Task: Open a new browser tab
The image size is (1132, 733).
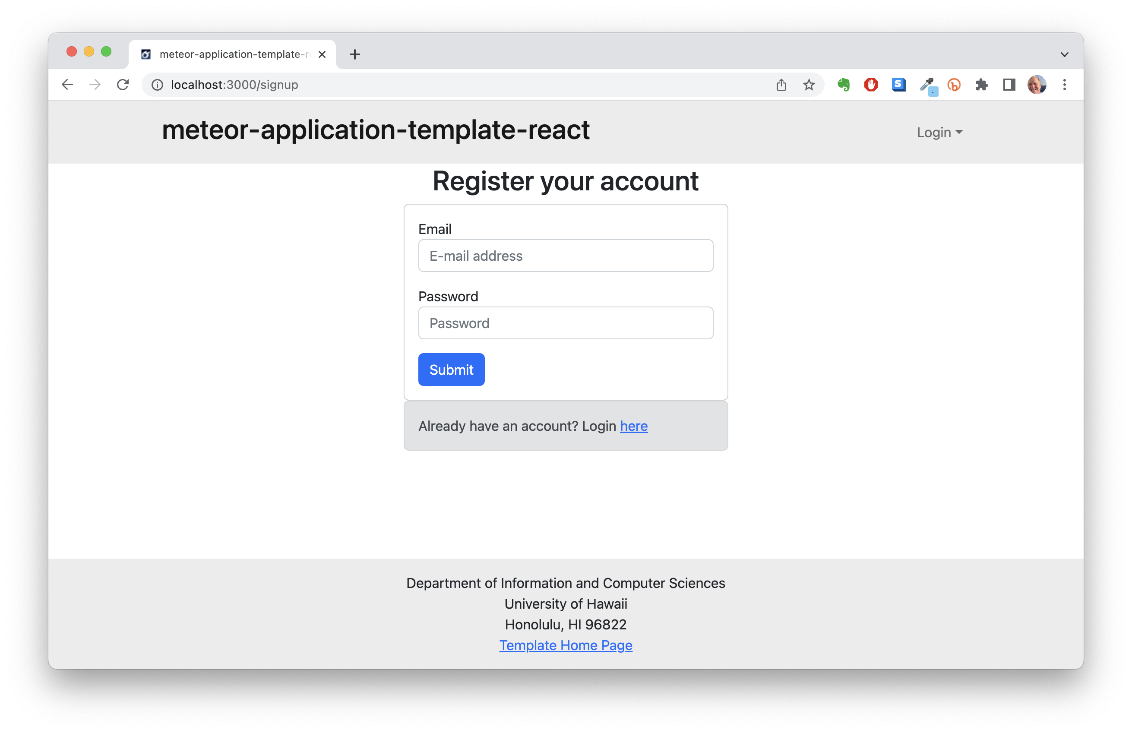Action: pos(355,54)
